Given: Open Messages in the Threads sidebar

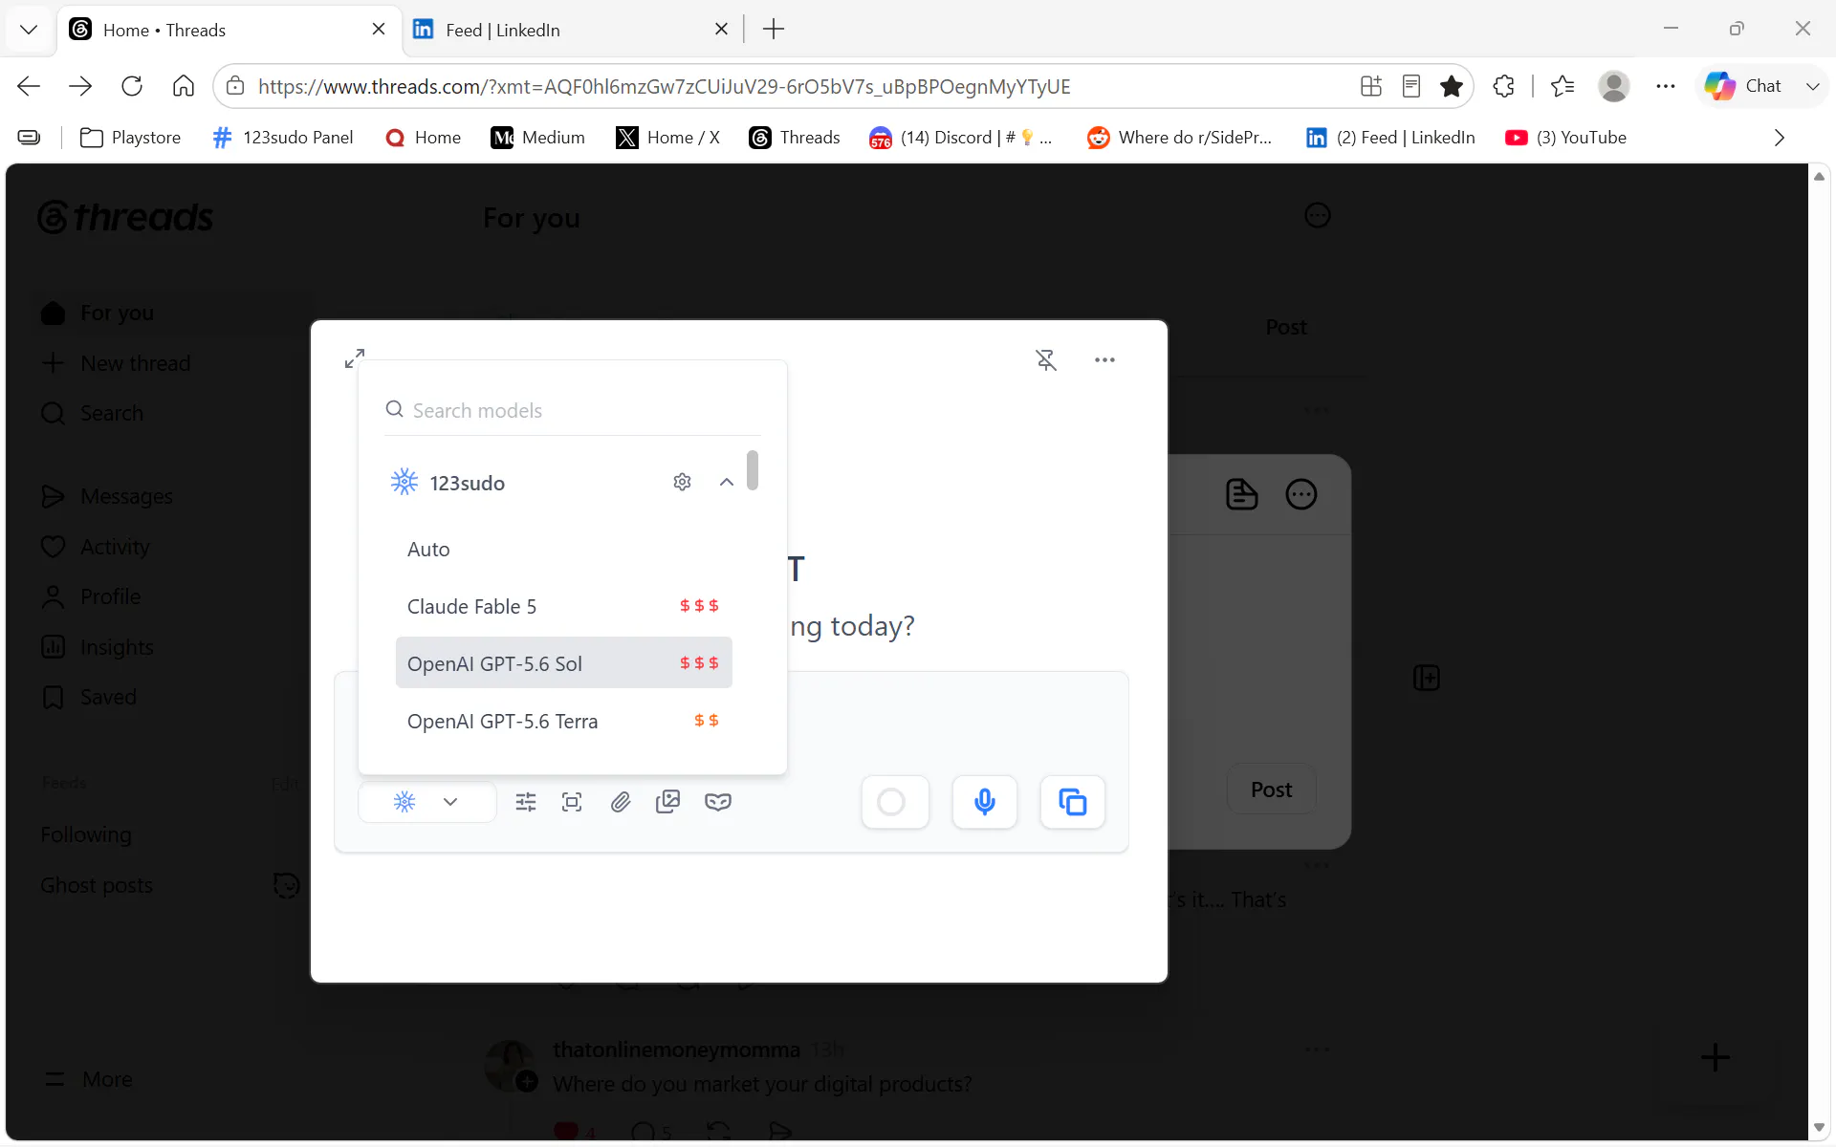Looking at the screenshot, I should point(107,496).
